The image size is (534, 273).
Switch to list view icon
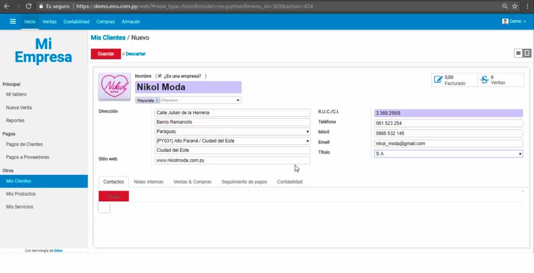pos(518,53)
